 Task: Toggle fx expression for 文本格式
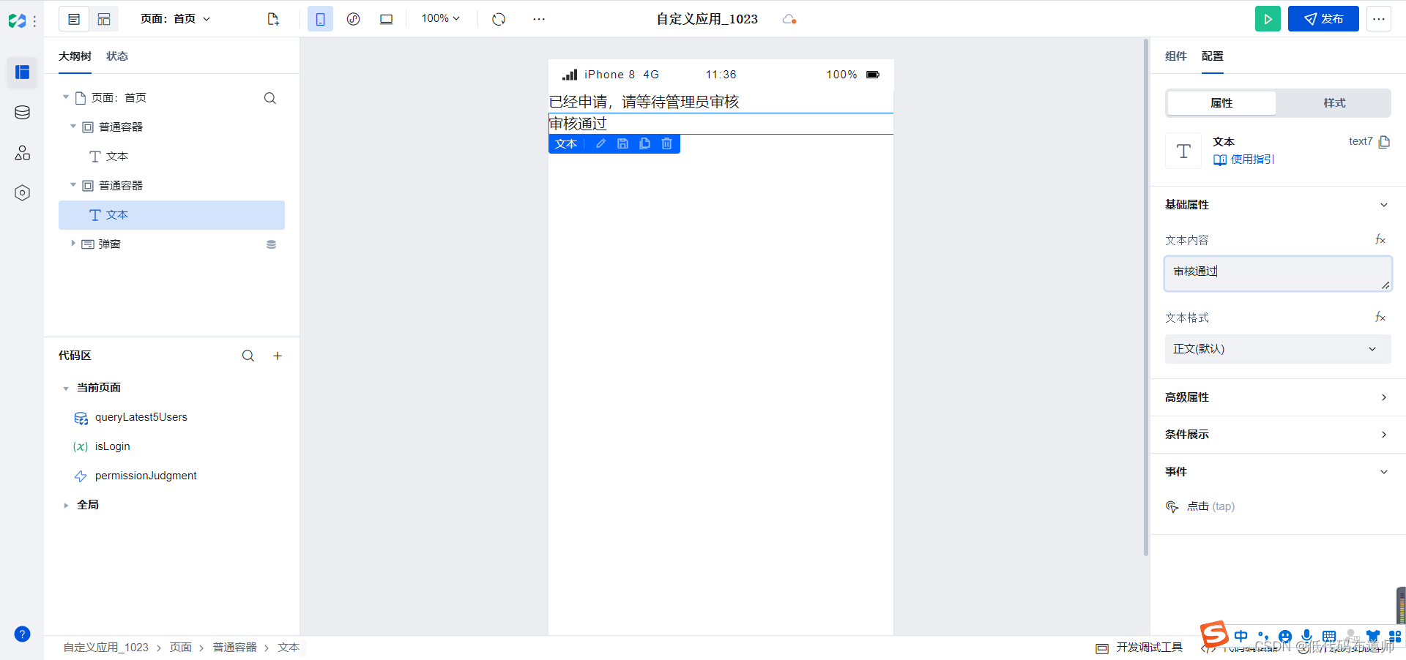pyautogui.click(x=1380, y=317)
